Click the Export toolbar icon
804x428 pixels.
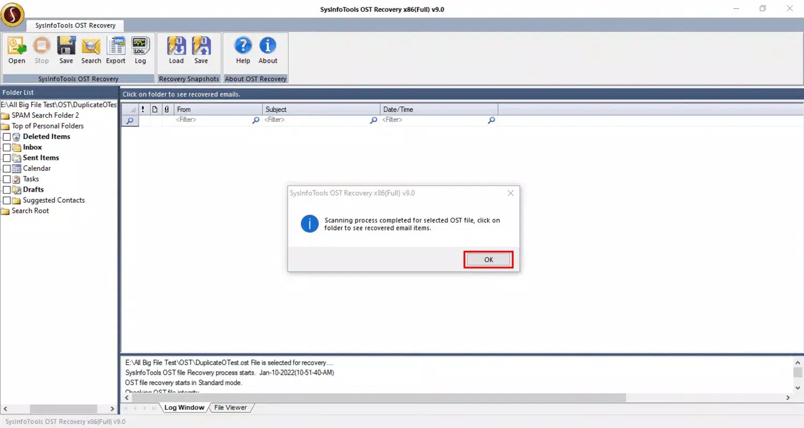click(x=116, y=50)
